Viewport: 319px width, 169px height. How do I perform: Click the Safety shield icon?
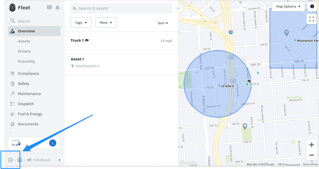click(x=12, y=84)
